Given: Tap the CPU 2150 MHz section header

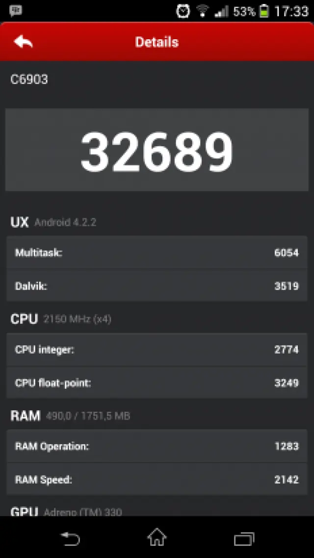Looking at the screenshot, I should [61, 319].
